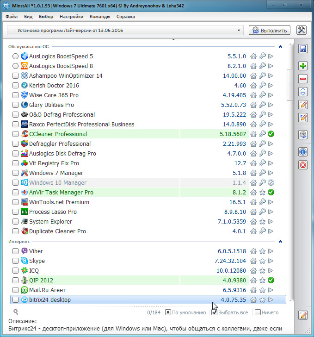Image resolution: width=314 pixels, height=337 pixels.
Task: Click key icon for Kerish Doctor 2016
Action: click(262, 85)
